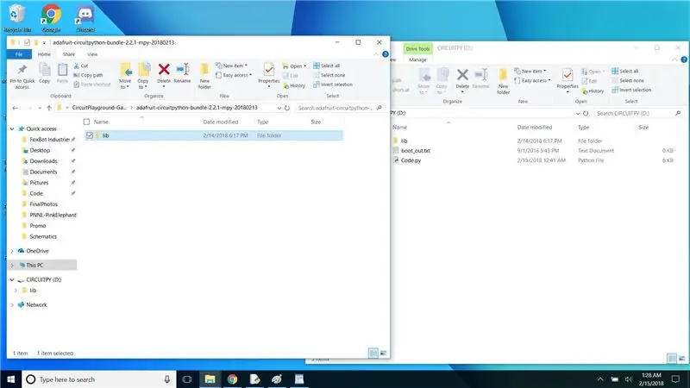Image resolution: width=690 pixels, height=388 pixels.
Task: Click the help question mark icon in front window
Action: (385, 54)
